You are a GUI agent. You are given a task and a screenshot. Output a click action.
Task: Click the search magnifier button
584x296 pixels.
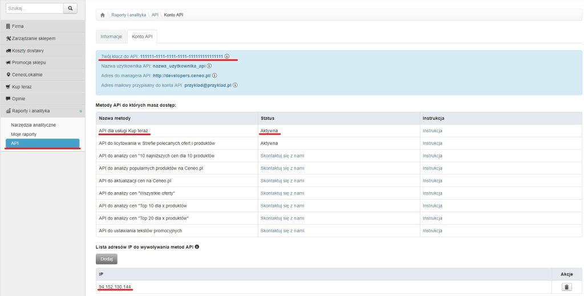click(70, 9)
